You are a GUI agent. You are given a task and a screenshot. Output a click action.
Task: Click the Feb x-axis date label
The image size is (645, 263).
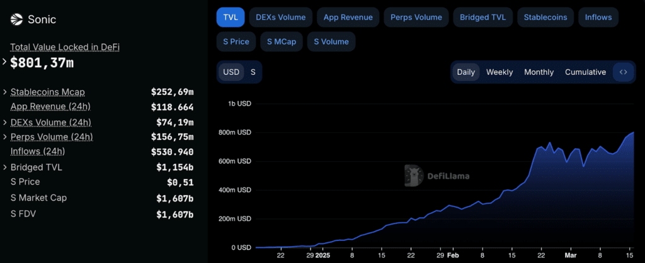coord(453,255)
